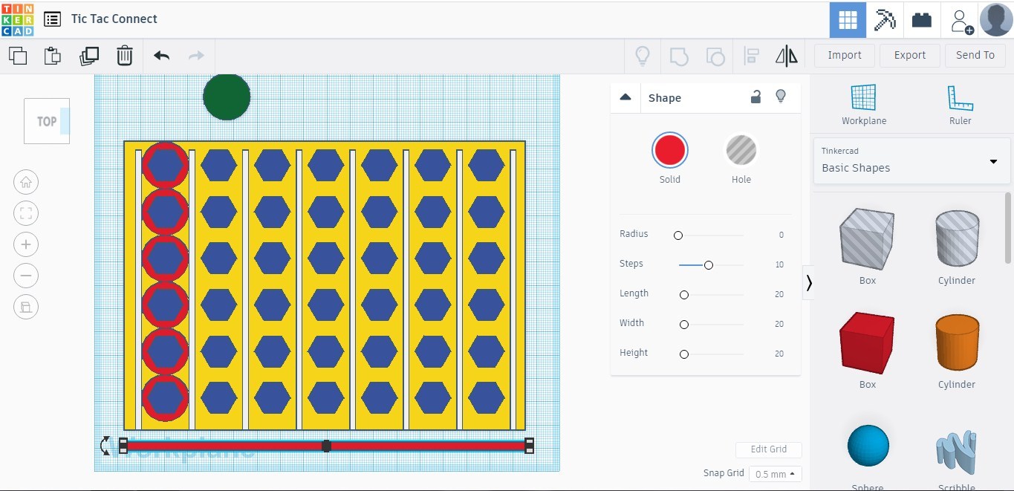Open the Snap Grid 0.5 mm dropdown
Image resolution: width=1014 pixels, height=491 pixels.
(x=775, y=474)
